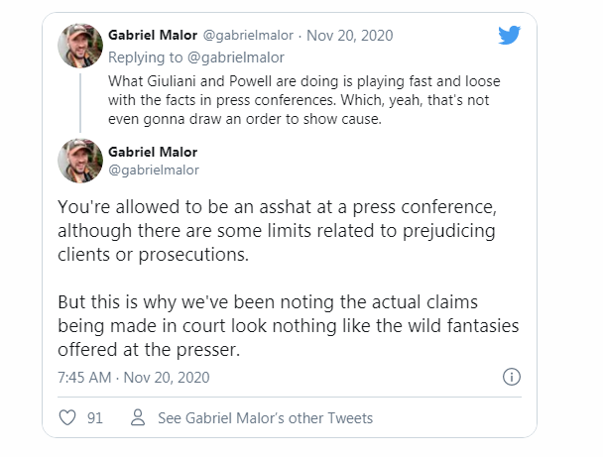Click the paragraph mentioning wild fantasies at the presser
This screenshot has width=603, height=457.
(x=289, y=325)
